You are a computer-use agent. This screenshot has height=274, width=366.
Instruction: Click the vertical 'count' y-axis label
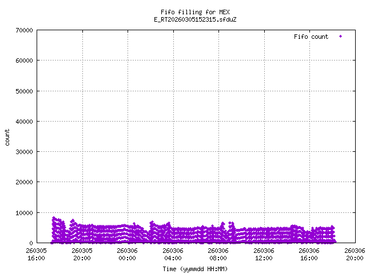click(x=8, y=137)
